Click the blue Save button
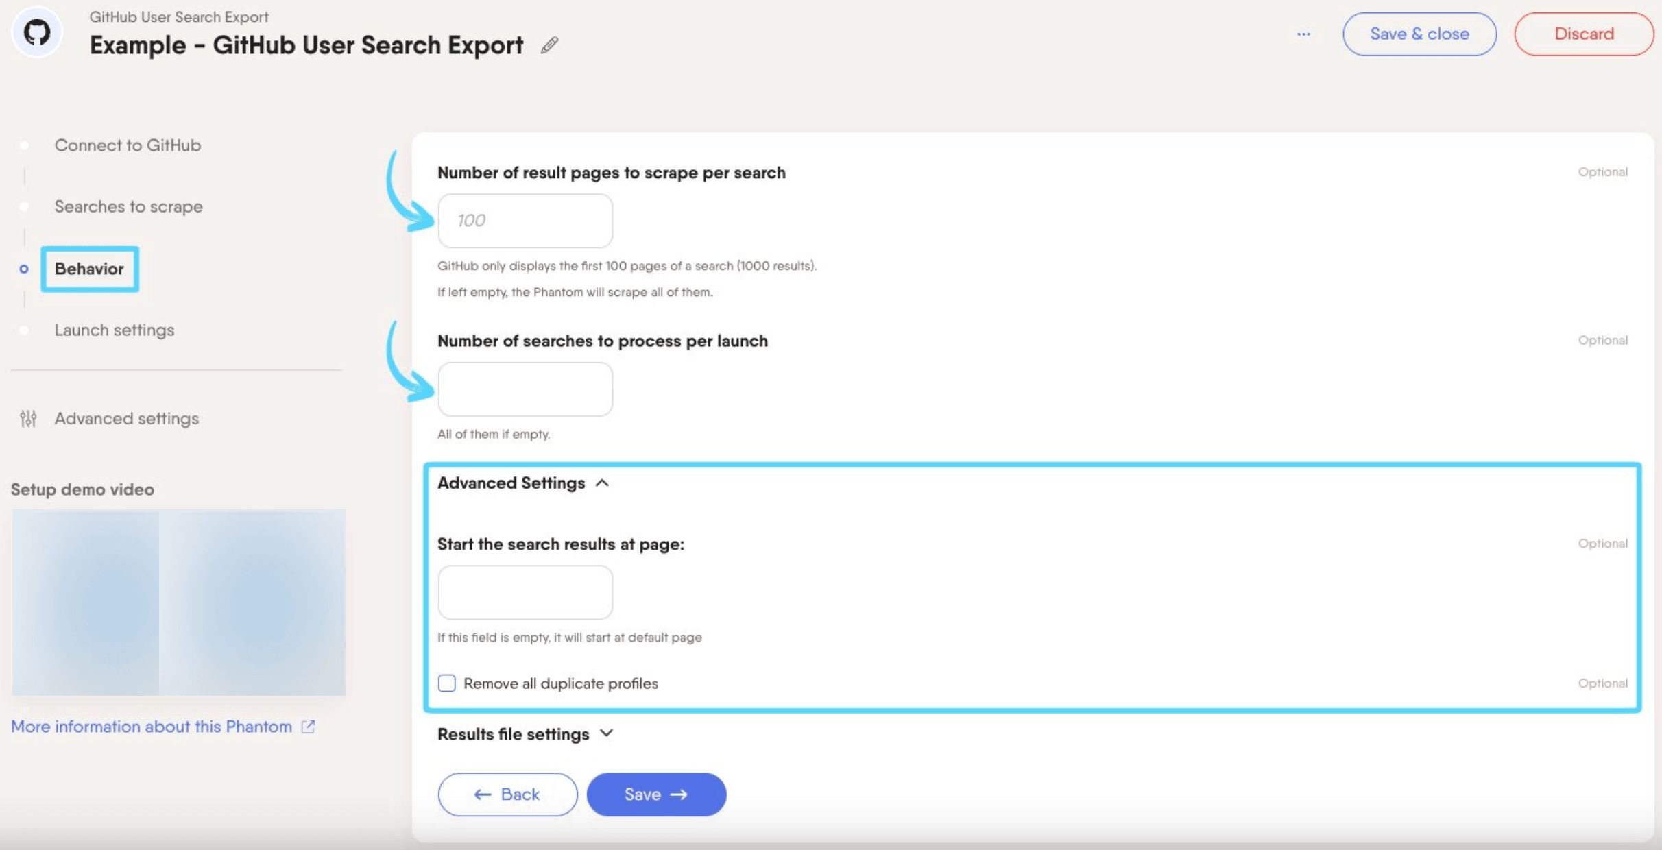The height and width of the screenshot is (850, 1662). click(x=656, y=794)
